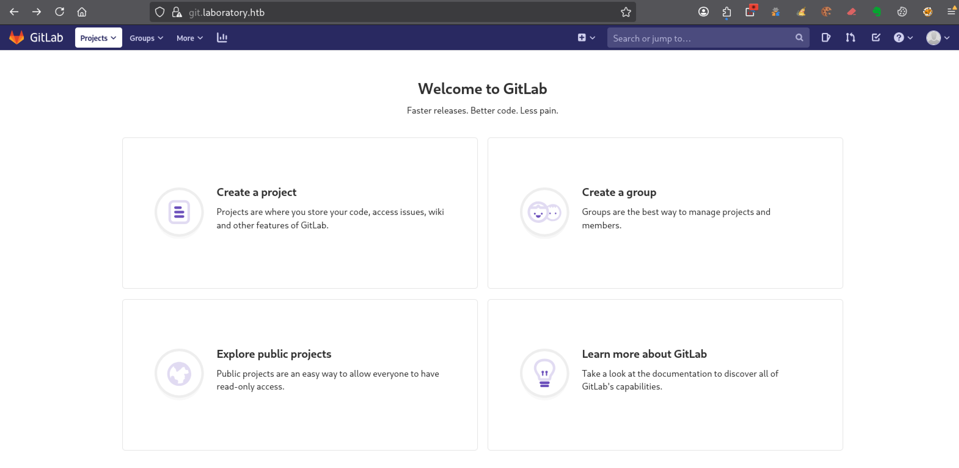
Task: Open Explore public projects card
Action: pyautogui.click(x=300, y=375)
